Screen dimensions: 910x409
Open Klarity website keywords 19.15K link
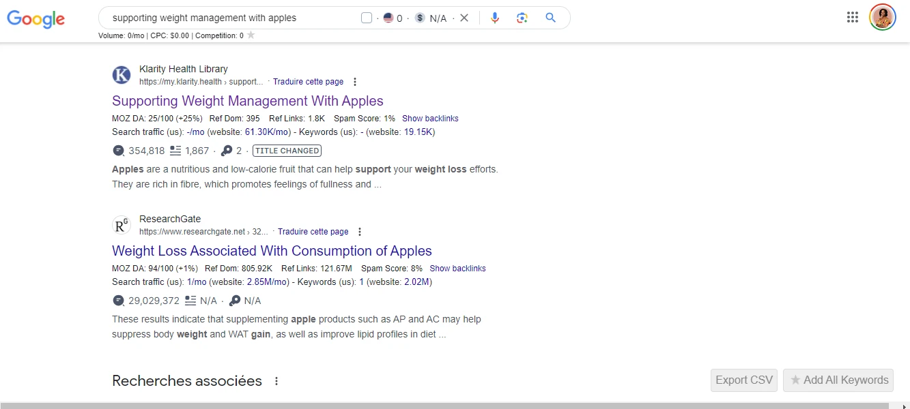[418, 132]
